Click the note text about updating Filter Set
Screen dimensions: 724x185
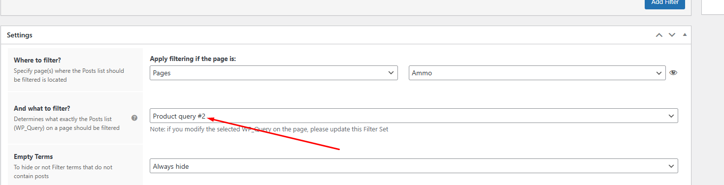[269, 129]
